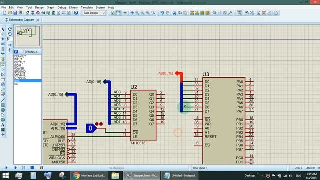The width and height of the screenshot is (320, 180).
Task: Select the Junction Dot mode tool
Action: (3, 39)
